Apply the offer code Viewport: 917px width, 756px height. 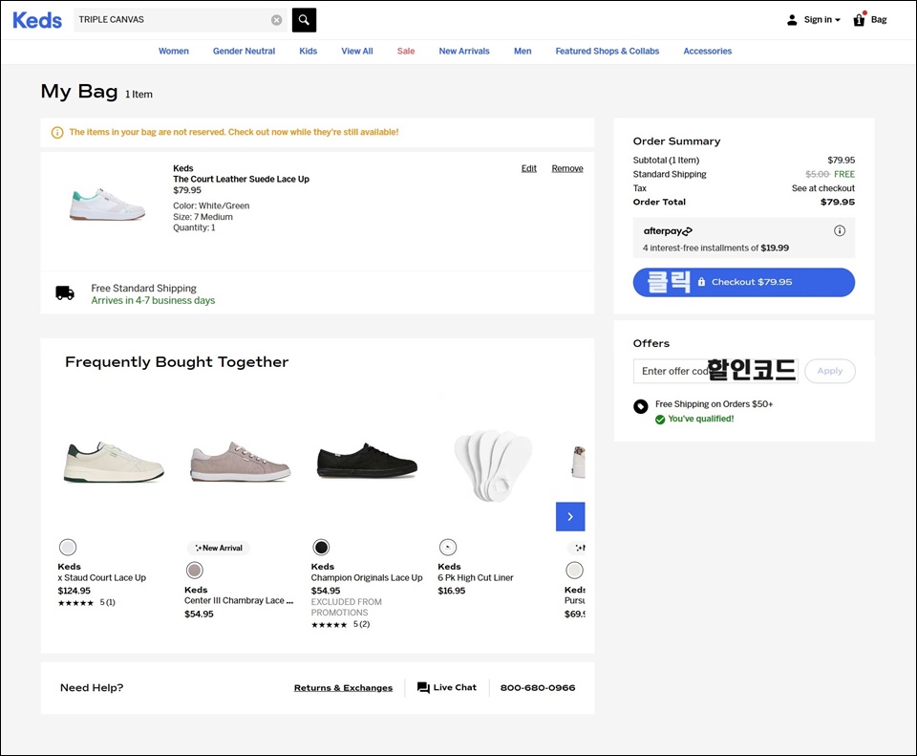830,371
